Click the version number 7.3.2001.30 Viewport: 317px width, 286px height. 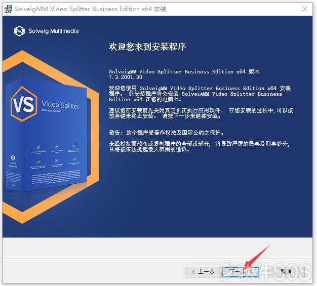(x=126, y=77)
